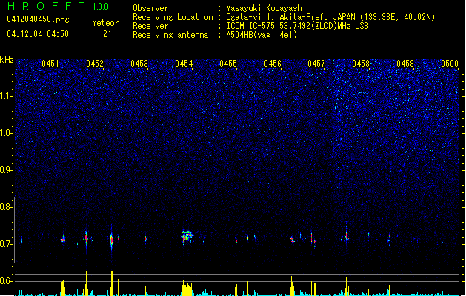Click the 0452 time marker
Viewport: 466px width, 296px height.
pos(95,64)
